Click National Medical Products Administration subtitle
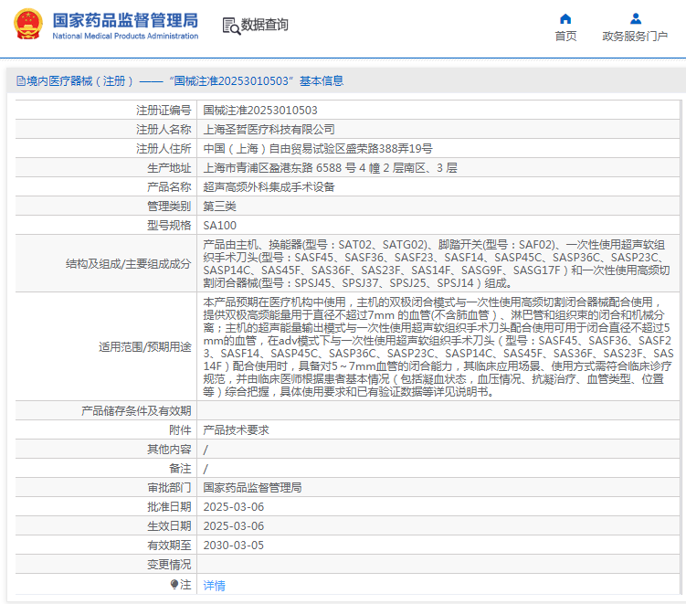Screen dimensions: 686x604 point(125,36)
